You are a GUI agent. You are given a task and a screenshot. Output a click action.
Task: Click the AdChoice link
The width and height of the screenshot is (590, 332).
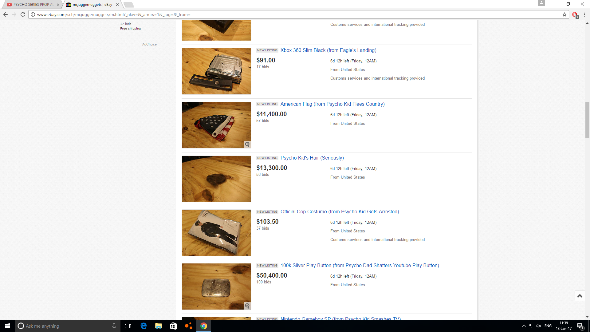click(x=149, y=44)
